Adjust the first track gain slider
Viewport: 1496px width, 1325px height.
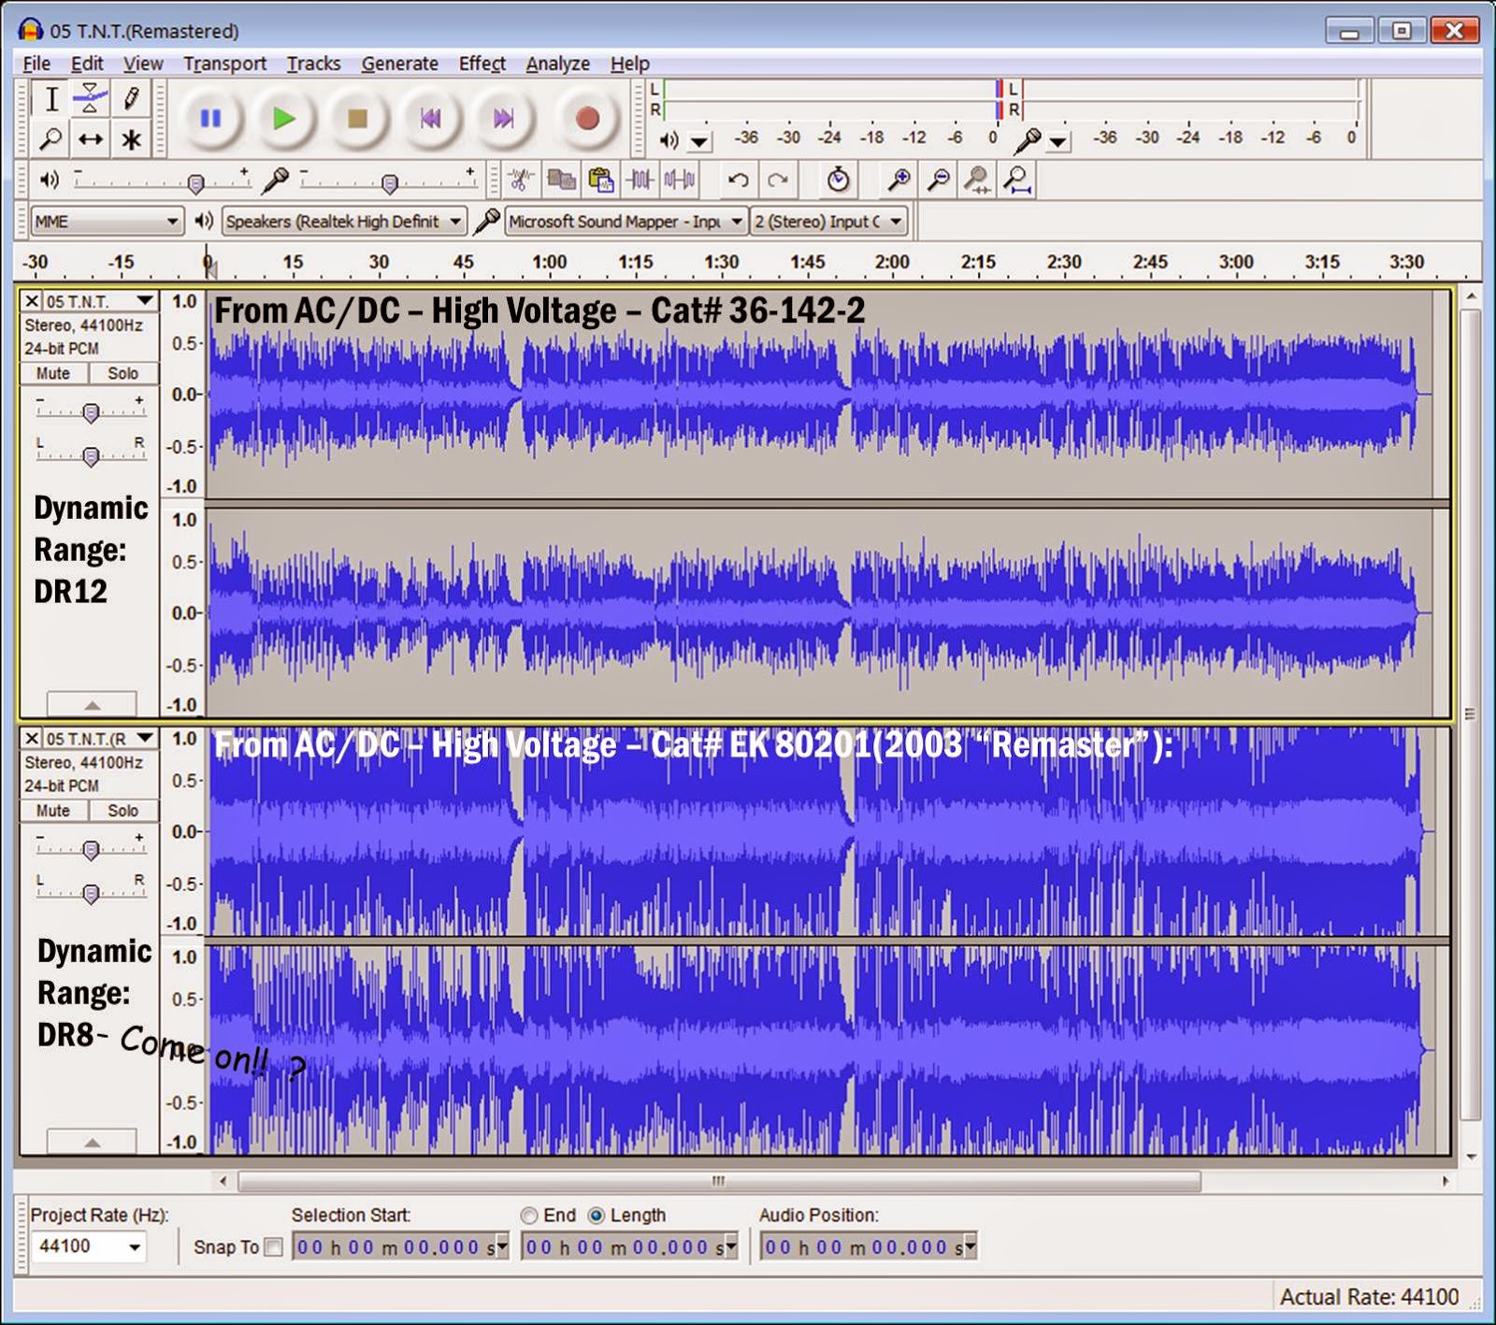pyautogui.click(x=91, y=412)
